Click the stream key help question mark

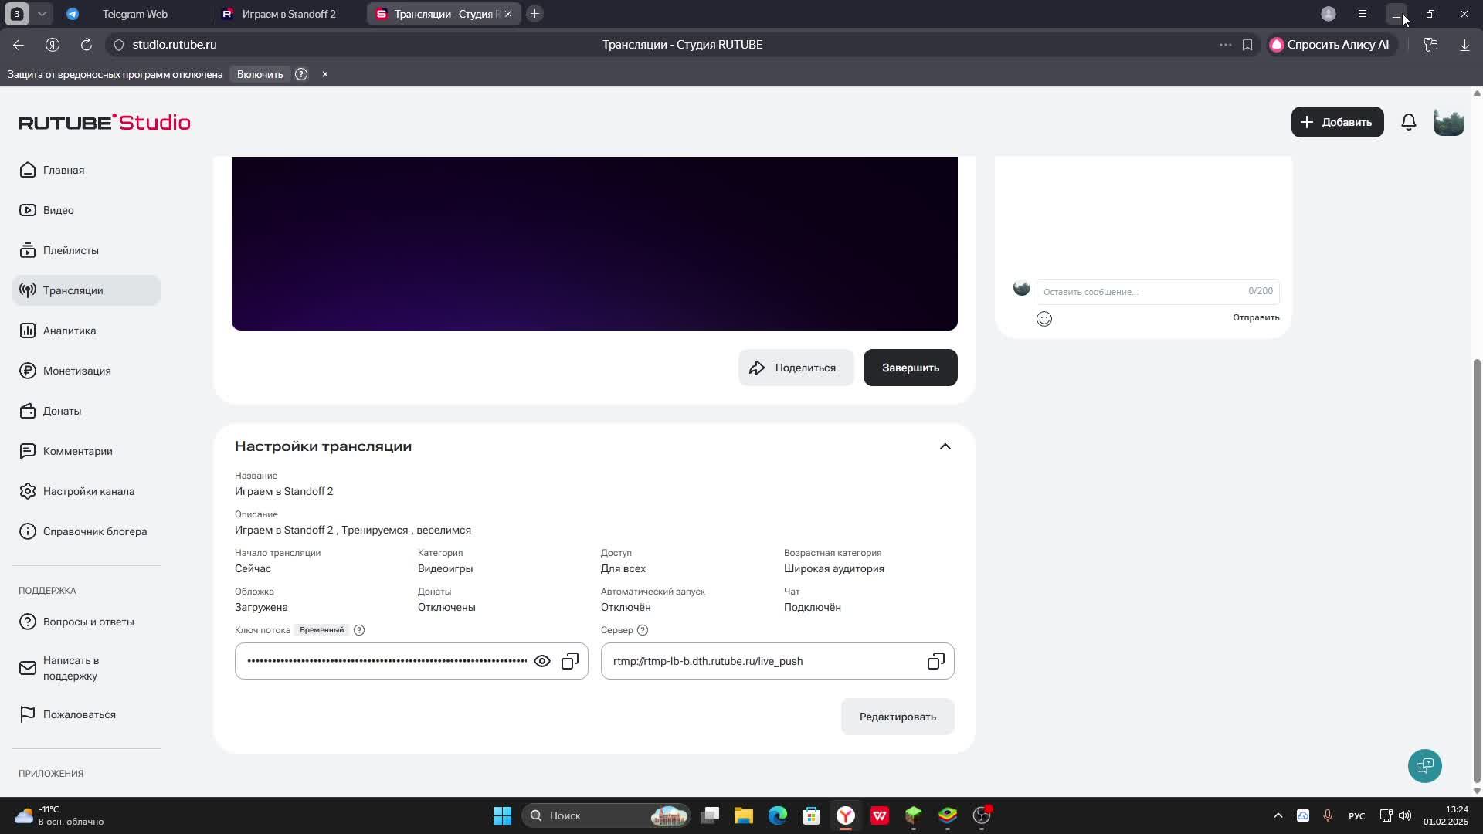click(359, 630)
